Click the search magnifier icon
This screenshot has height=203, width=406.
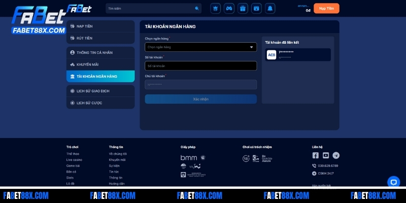click(197, 9)
